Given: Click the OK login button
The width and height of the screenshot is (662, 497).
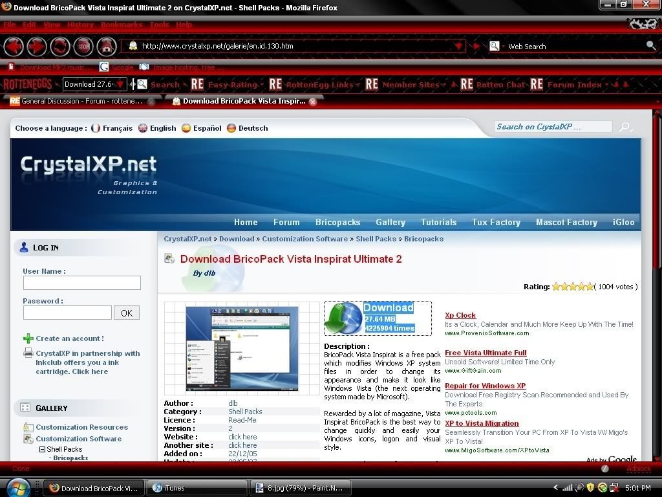Looking at the screenshot, I should tap(127, 313).
